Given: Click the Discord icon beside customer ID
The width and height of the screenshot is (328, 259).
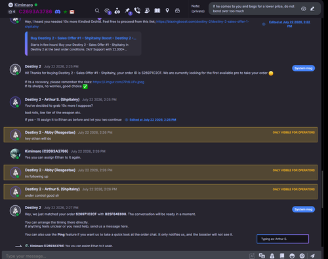Looking at the screenshot, I should click(58, 12).
